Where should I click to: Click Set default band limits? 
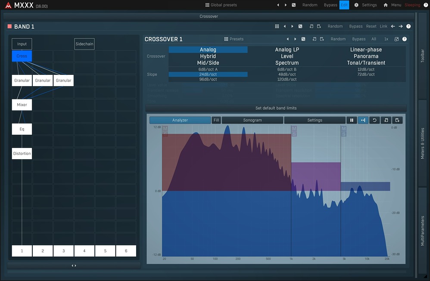(x=277, y=108)
